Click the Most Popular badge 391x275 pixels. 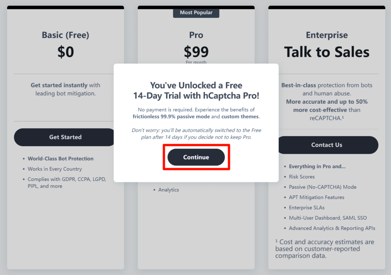pos(196,13)
